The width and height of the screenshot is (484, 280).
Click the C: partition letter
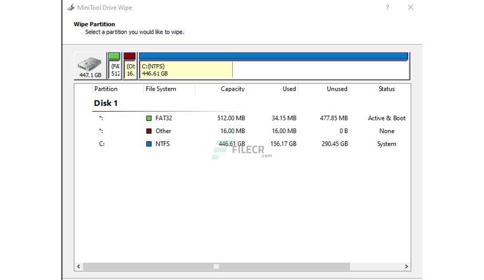(101, 144)
